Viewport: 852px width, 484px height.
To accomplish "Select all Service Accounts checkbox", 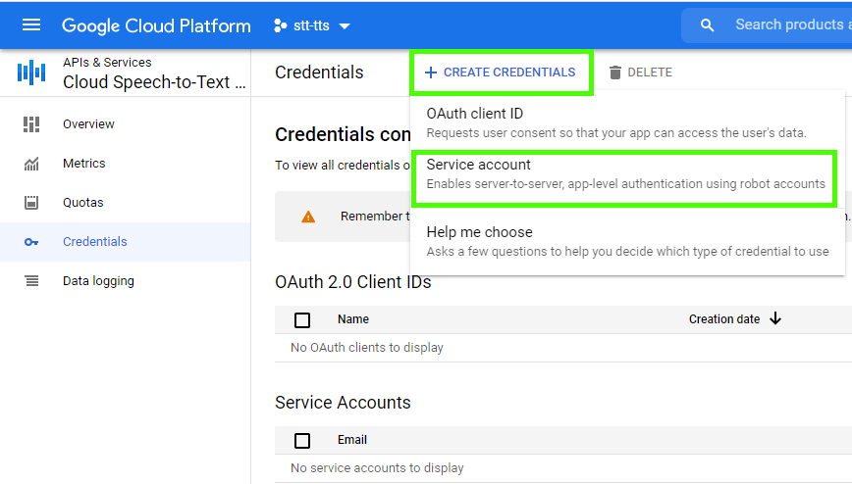I will click(302, 441).
